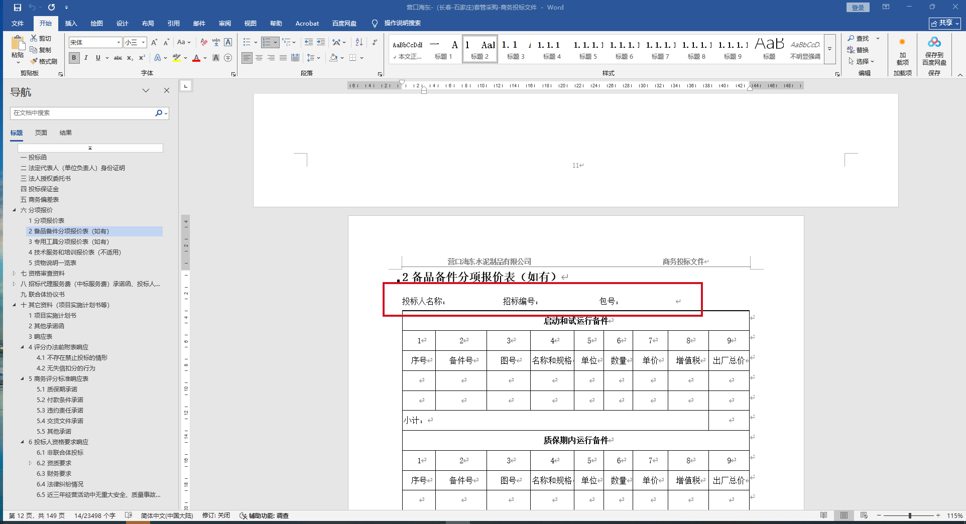Toggle left alignment of the paragraph

click(x=247, y=58)
